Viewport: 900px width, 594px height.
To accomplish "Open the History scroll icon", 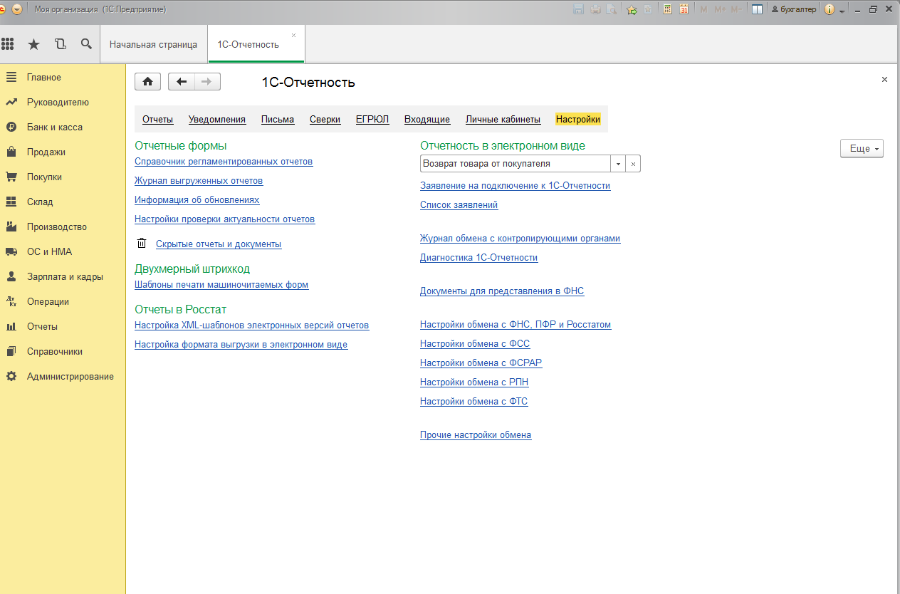I will pyautogui.click(x=60, y=44).
